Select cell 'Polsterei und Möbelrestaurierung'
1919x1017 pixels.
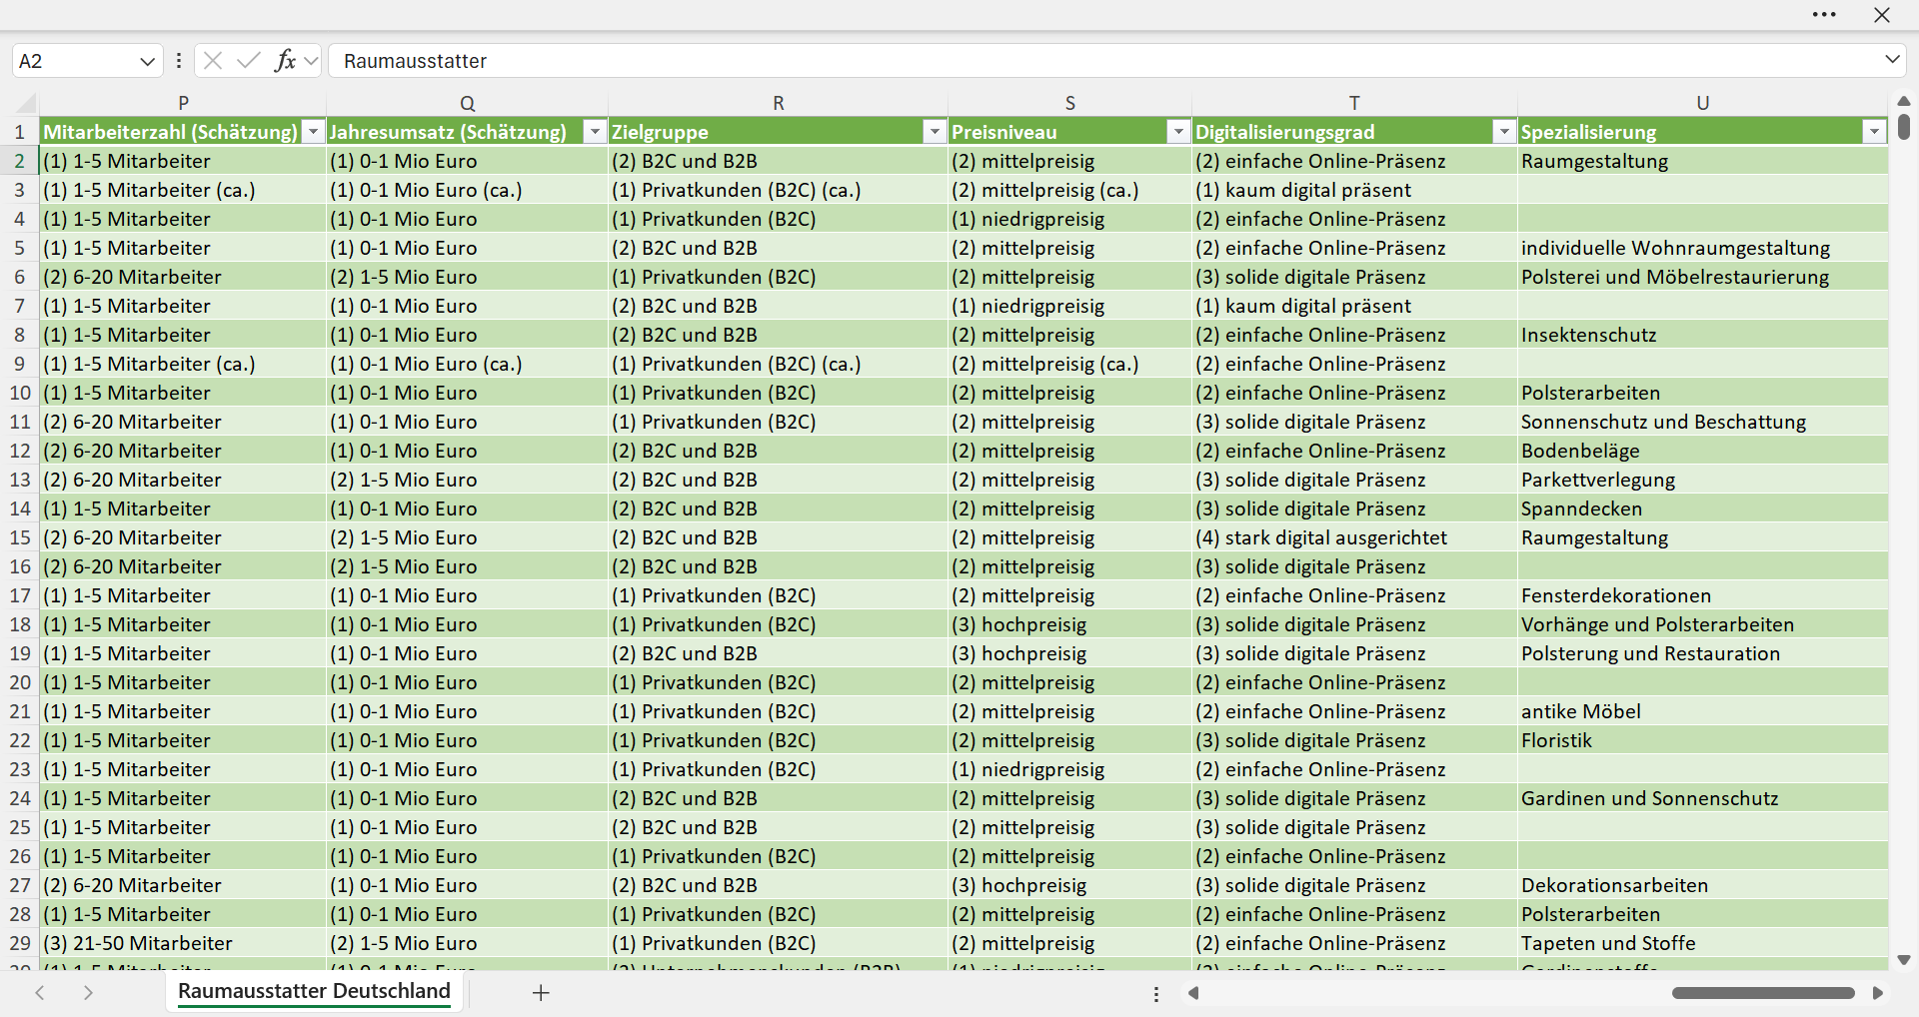(1702, 277)
